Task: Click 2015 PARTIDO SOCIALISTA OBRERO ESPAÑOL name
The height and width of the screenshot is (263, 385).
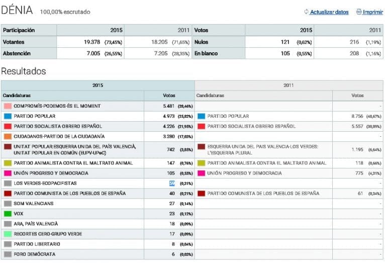Action: tap(58, 126)
